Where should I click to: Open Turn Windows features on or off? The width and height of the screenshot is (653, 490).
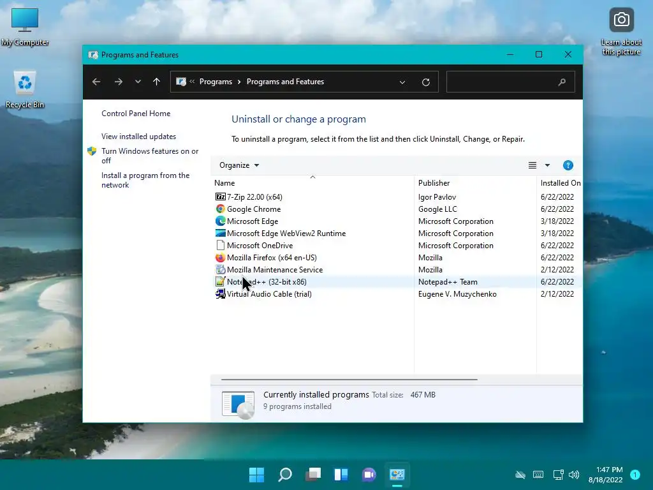150,156
